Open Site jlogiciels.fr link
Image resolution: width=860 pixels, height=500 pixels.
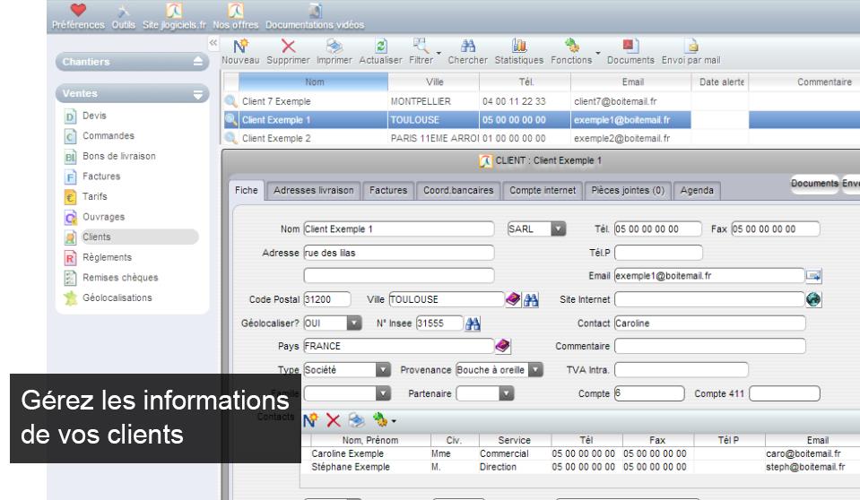[174, 16]
